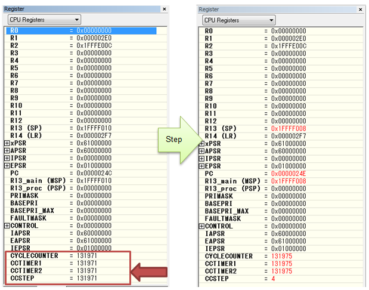The width and height of the screenshot is (369, 290).
Task: Close the left Register panel
Action: tap(165, 9)
